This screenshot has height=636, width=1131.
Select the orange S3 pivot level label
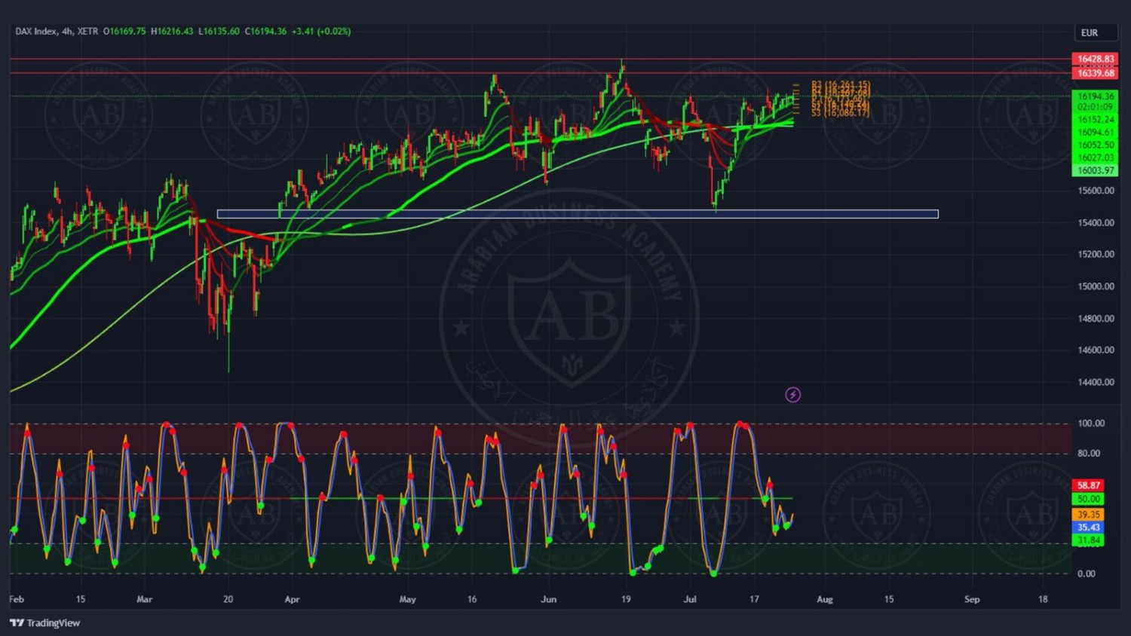[x=841, y=113]
